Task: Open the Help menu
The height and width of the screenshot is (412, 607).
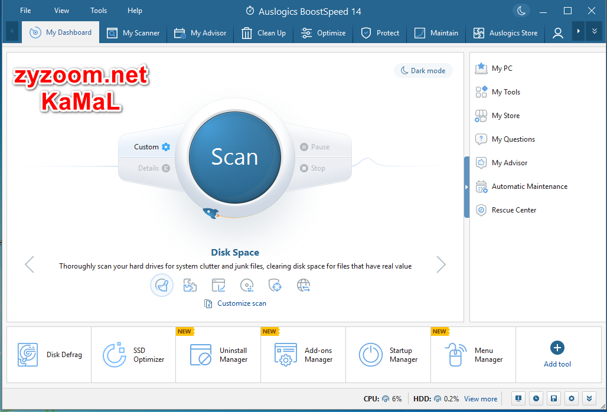Action: [135, 11]
